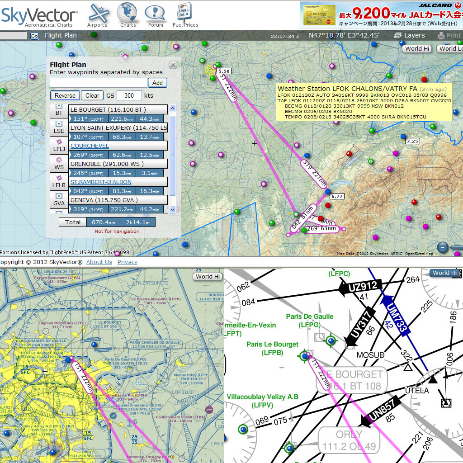Click the 68.3nm distance cell
Viewport: 463px width, 463px height.
(x=122, y=137)
